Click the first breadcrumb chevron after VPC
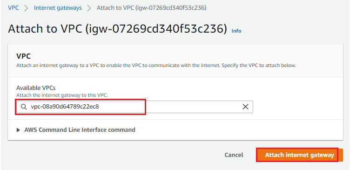350x170 pixels. click(27, 8)
